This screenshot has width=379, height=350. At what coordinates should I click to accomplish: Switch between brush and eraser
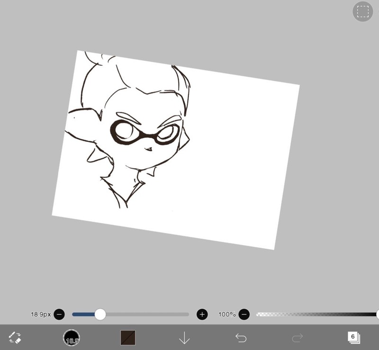pyautogui.click(x=15, y=338)
